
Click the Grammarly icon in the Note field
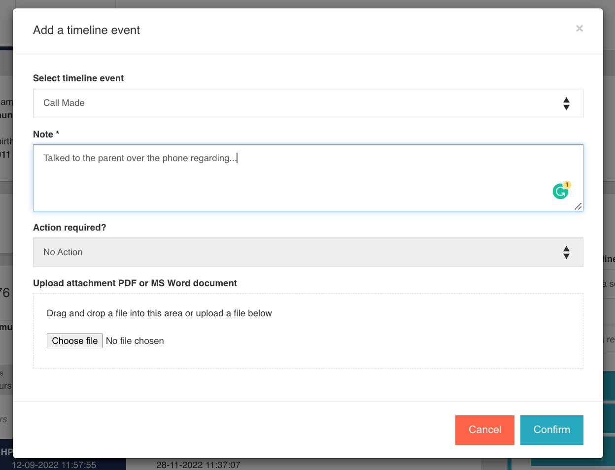tap(560, 192)
